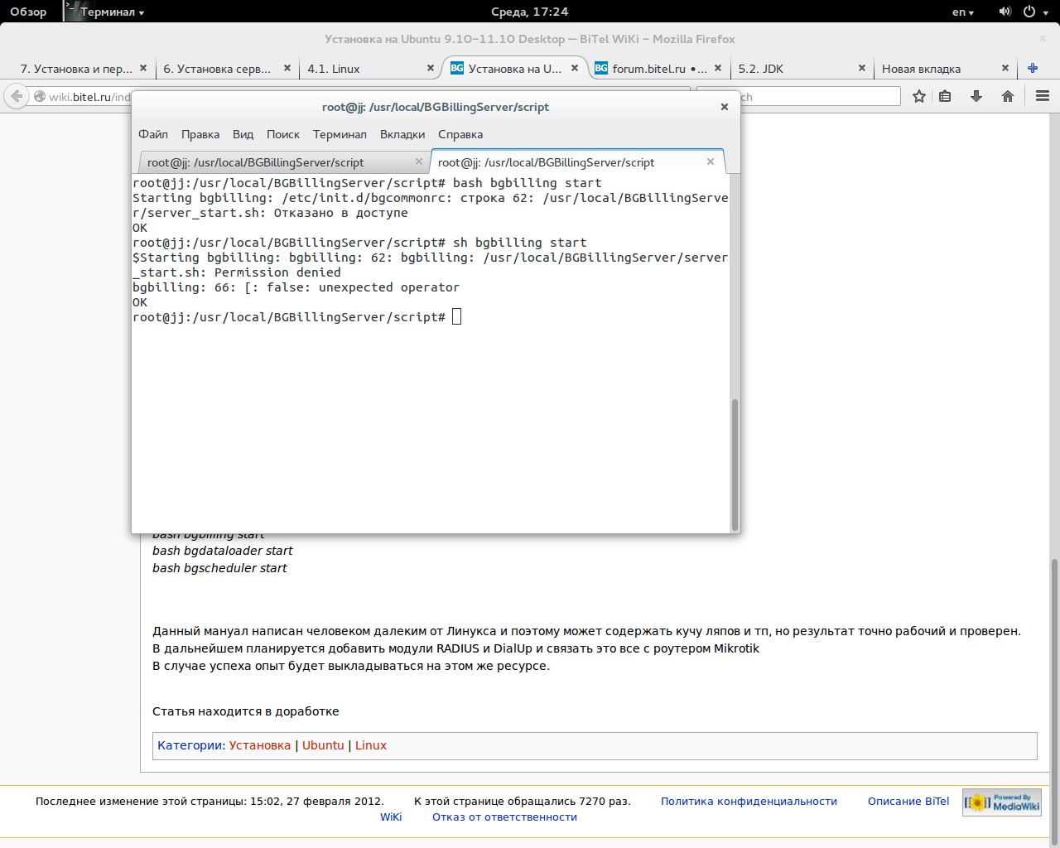Viewport: 1060px width, 848px height.
Task: Click the browser back arrow button
Action: point(17,97)
